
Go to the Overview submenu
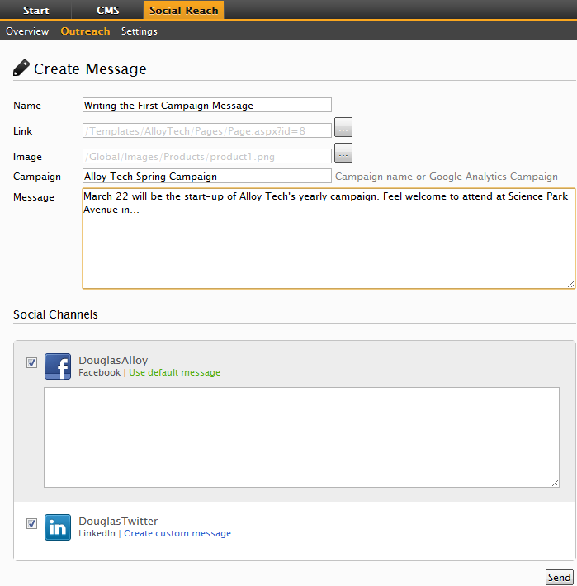click(x=27, y=31)
